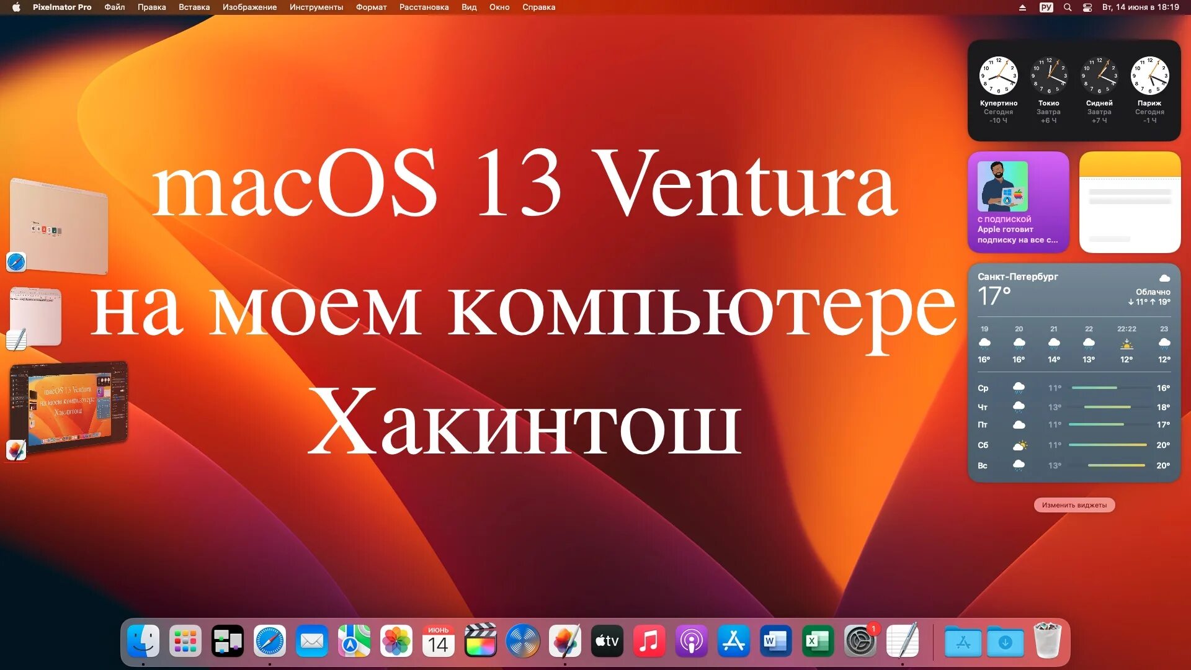
Task: Switch the РУ keyboard input source
Action: 1046,7
